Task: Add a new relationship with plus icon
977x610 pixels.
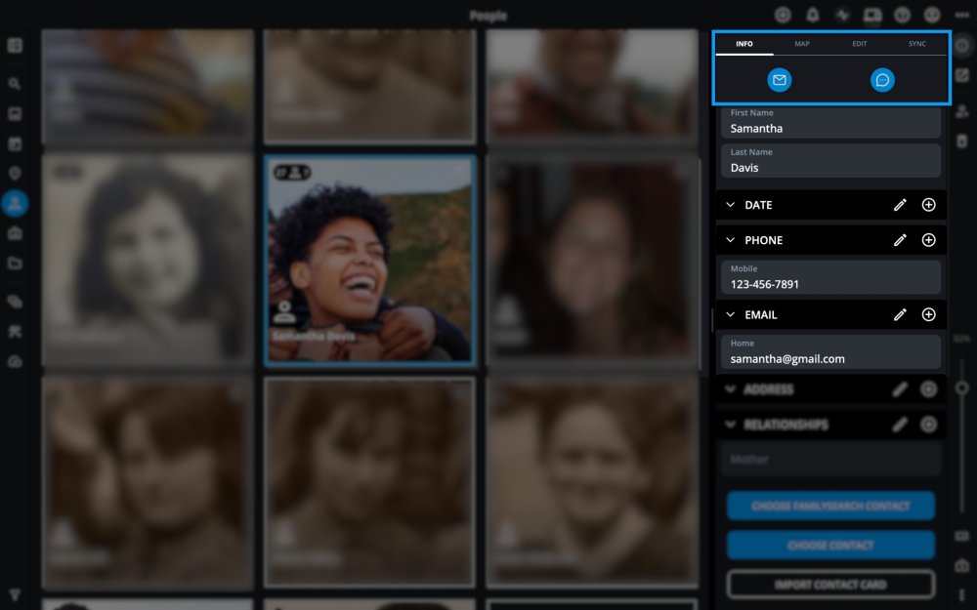Action: click(x=928, y=425)
